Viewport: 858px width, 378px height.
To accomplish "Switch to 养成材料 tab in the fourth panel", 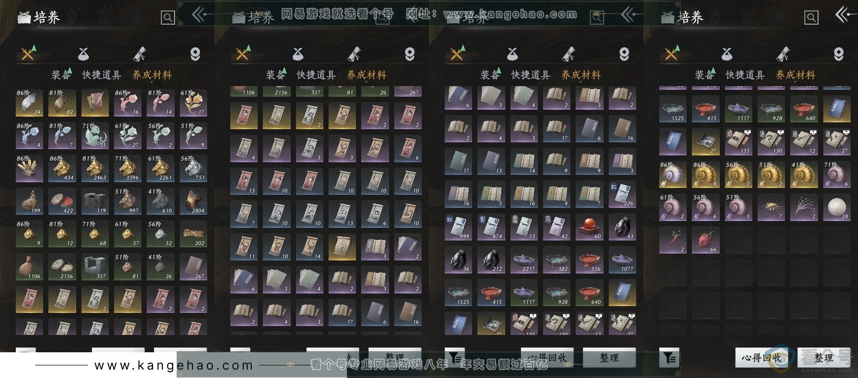I will tap(795, 75).
